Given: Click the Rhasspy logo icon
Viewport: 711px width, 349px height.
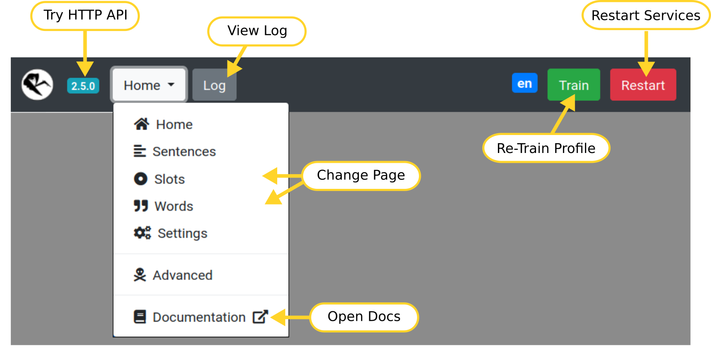Looking at the screenshot, I should 37,84.
